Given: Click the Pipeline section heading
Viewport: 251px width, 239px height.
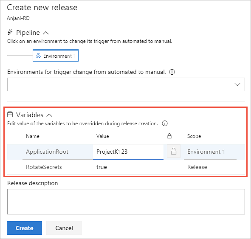Looking at the screenshot, I should tap(28, 32).
